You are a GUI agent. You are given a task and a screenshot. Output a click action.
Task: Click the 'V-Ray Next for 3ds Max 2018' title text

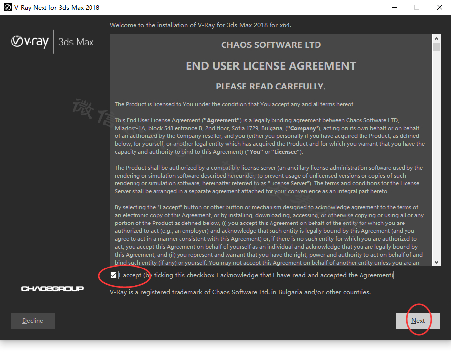(x=57, y=8)
